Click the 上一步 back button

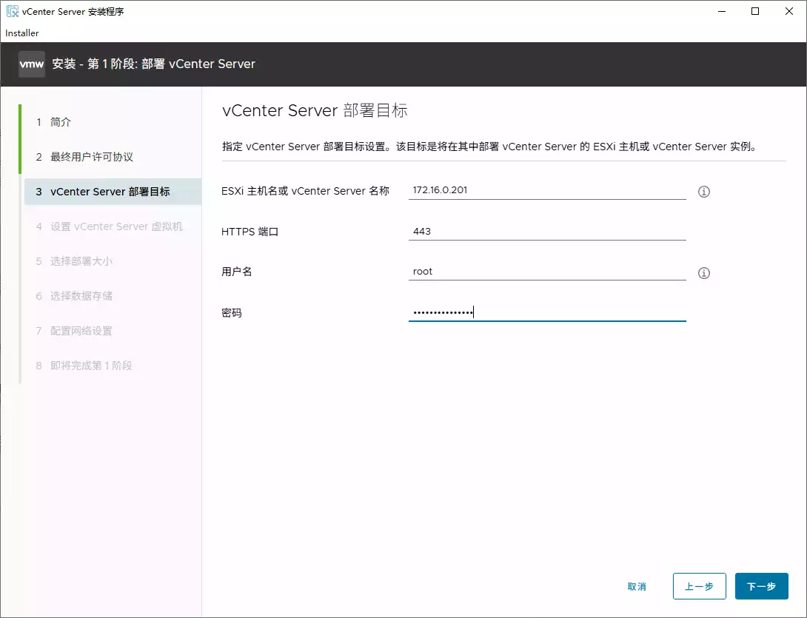700,586
